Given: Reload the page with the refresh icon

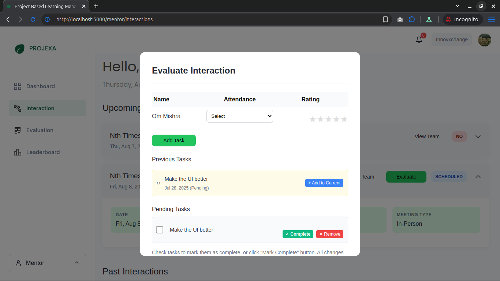Looking at the screenshot, I should (x=33, y=19).
